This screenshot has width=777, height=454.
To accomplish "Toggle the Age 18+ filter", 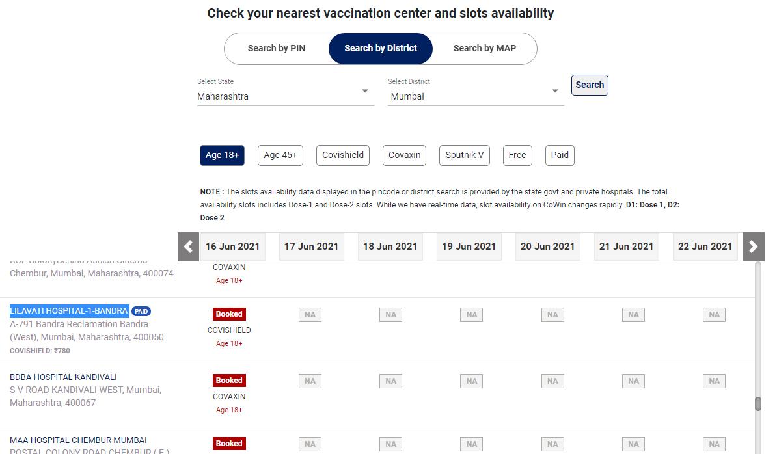I will click(222, 155).
